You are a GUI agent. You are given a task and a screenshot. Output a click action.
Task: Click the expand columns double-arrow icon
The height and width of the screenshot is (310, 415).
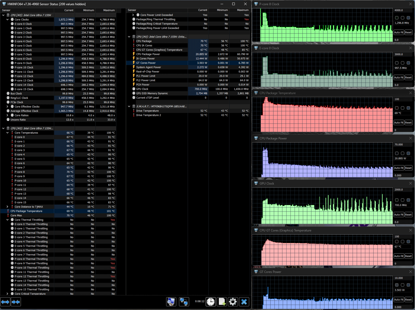tap(5, 302)
